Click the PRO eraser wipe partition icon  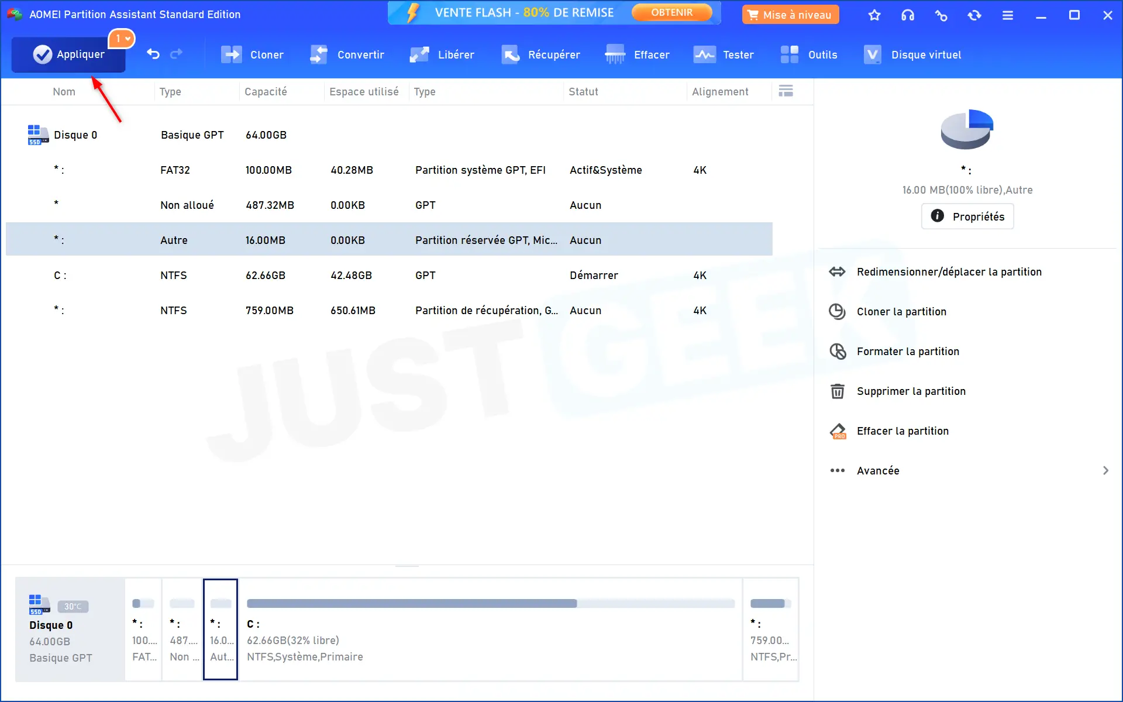838,431
